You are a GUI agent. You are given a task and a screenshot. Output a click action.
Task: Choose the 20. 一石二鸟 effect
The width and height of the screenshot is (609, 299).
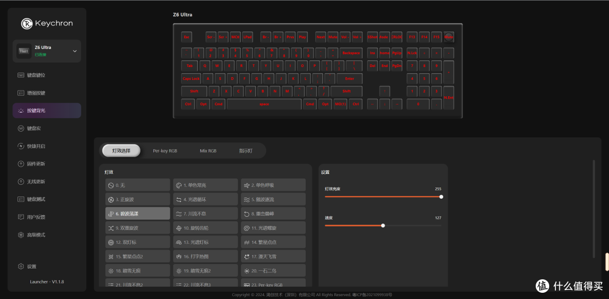(273, 271)
